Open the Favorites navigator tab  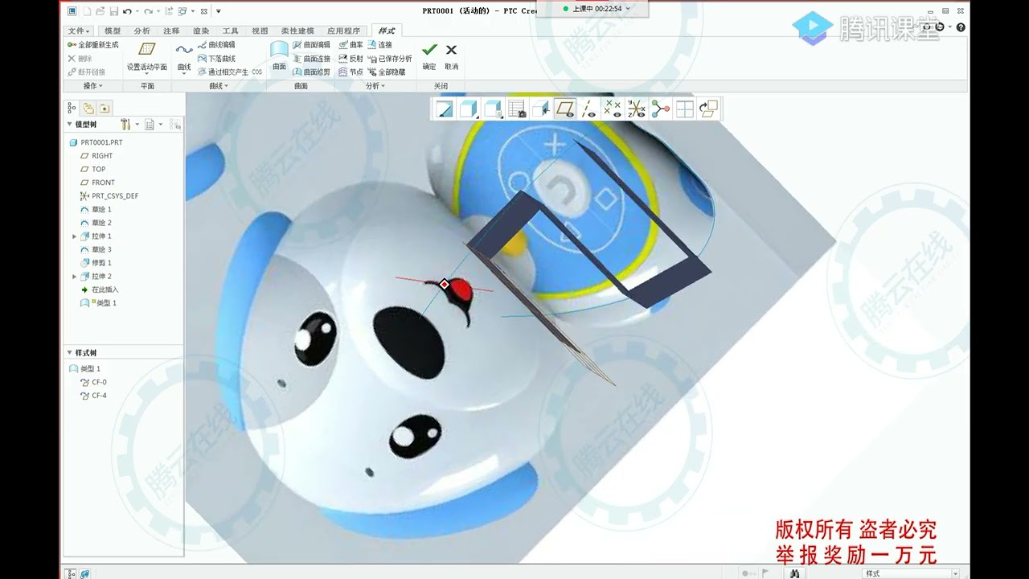pos(105,108)
